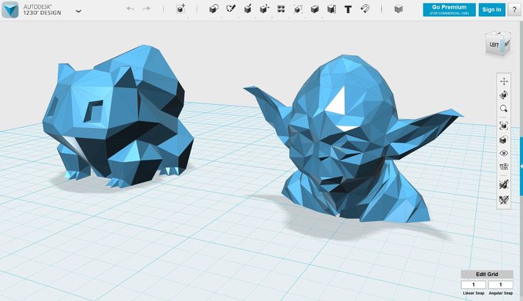The width and height of the screenshot is (523, 301).
Task: Expand the side panel arrow on right edge
Action: click(x=522, y=166)
